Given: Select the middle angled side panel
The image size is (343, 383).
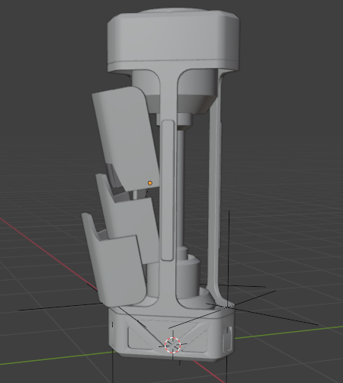Looking at the screenshot, I should coord(132,224).
